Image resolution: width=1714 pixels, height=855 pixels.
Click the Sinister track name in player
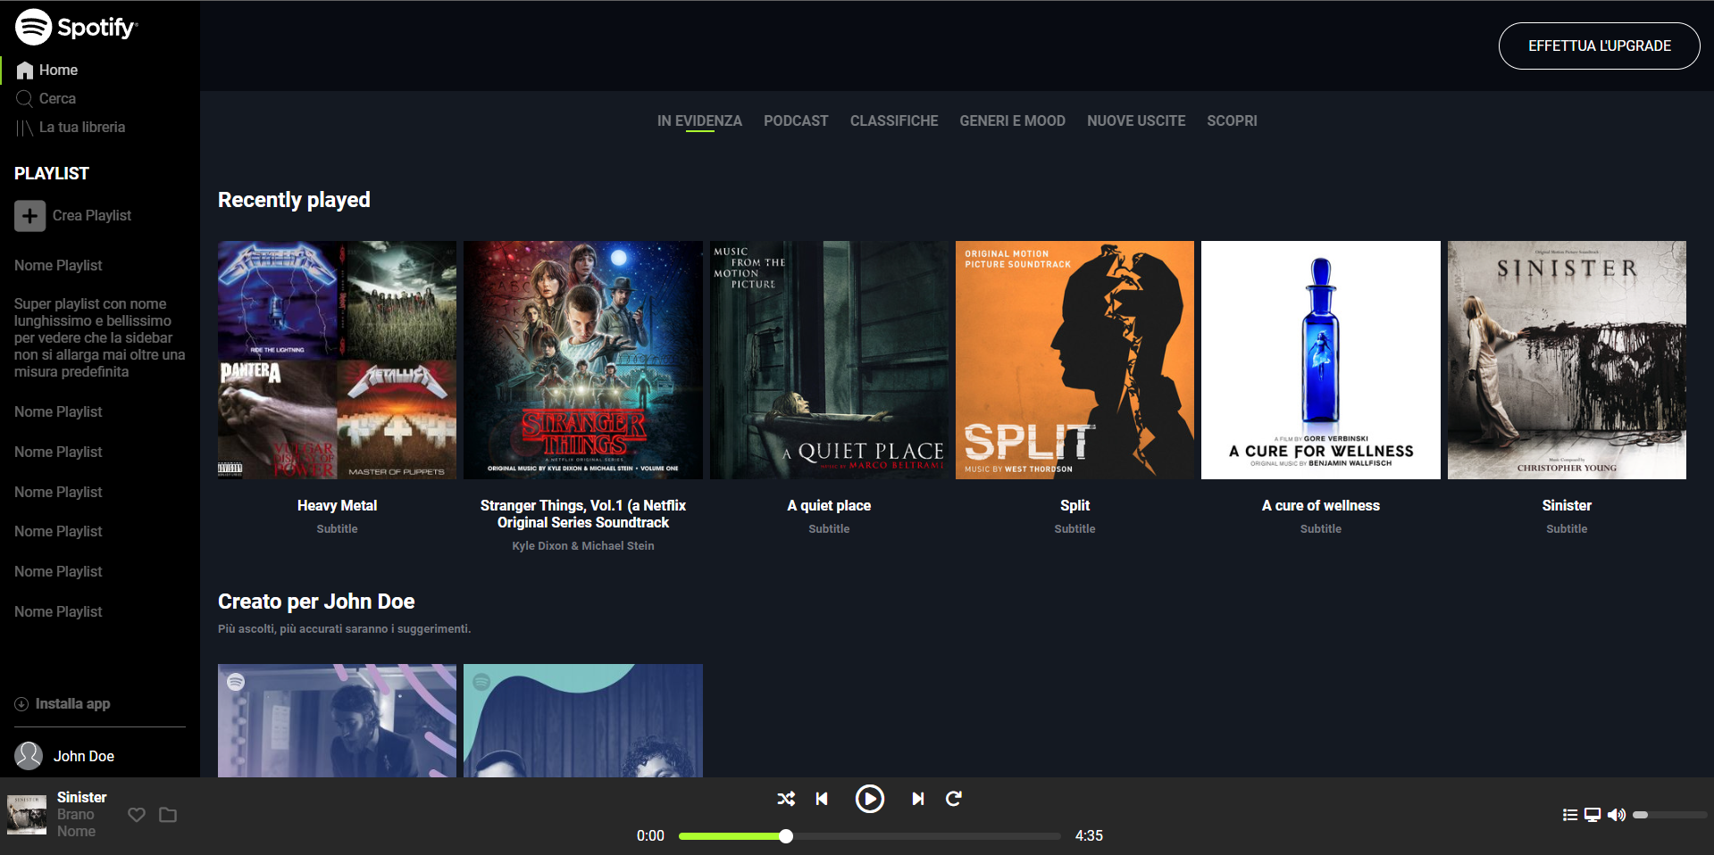(x=81, y=797)
